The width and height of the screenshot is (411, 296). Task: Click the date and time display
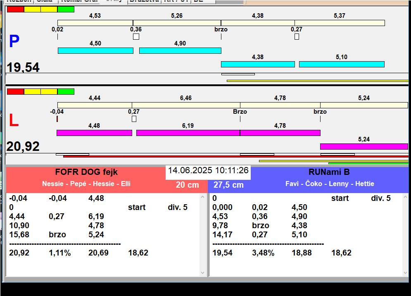208,170
